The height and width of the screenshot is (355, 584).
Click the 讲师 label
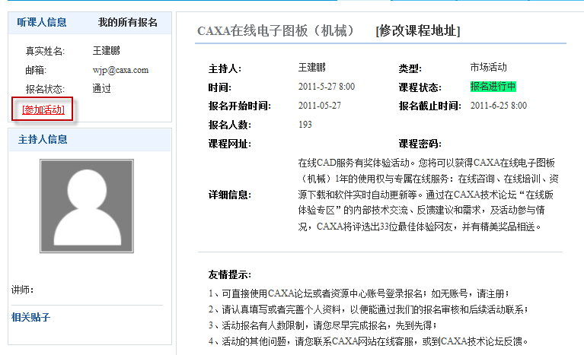point(22,290)
